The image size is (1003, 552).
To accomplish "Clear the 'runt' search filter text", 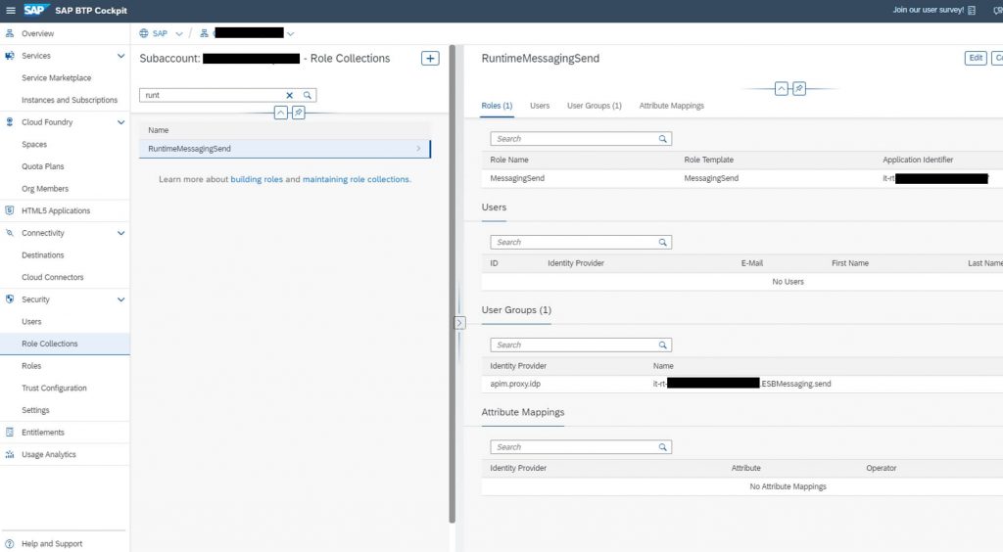I will 289,95.
